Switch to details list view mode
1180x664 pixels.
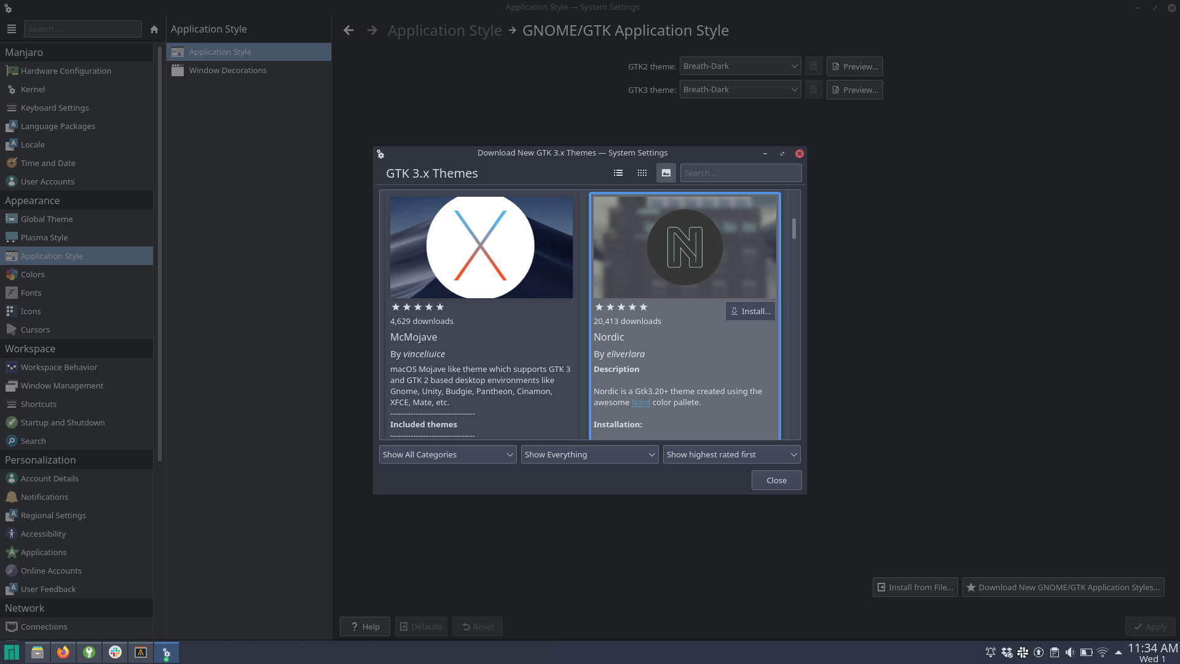[x=618, y=173]
